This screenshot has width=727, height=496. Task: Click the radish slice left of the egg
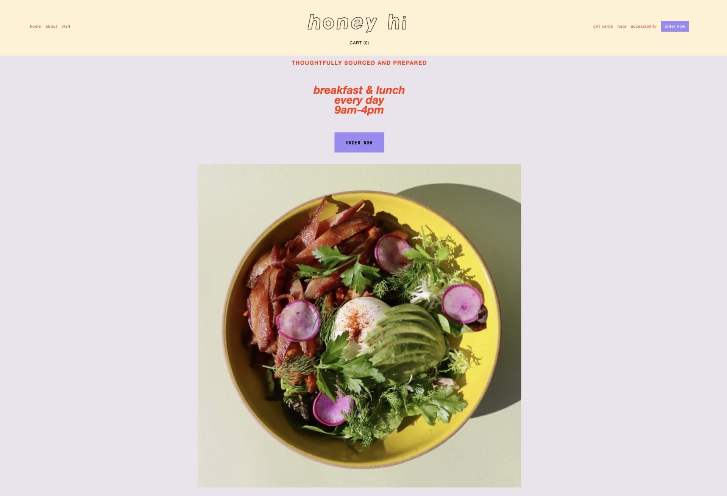point(298,321)
